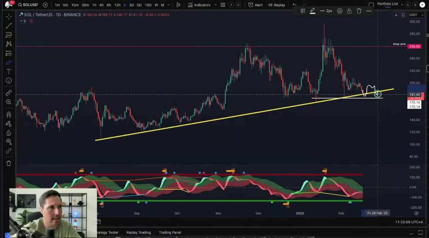Create a new Alert
This screenshot has height=238, width=429.
(x=255, y=5)
